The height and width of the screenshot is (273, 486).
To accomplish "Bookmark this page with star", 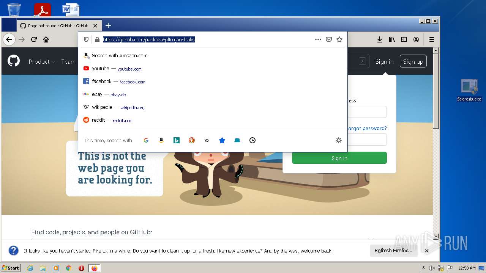I will coord(339,39).
